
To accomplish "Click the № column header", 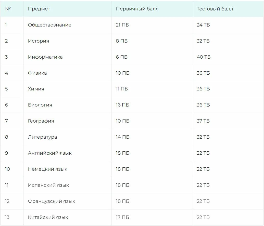I will coord(8,9).
